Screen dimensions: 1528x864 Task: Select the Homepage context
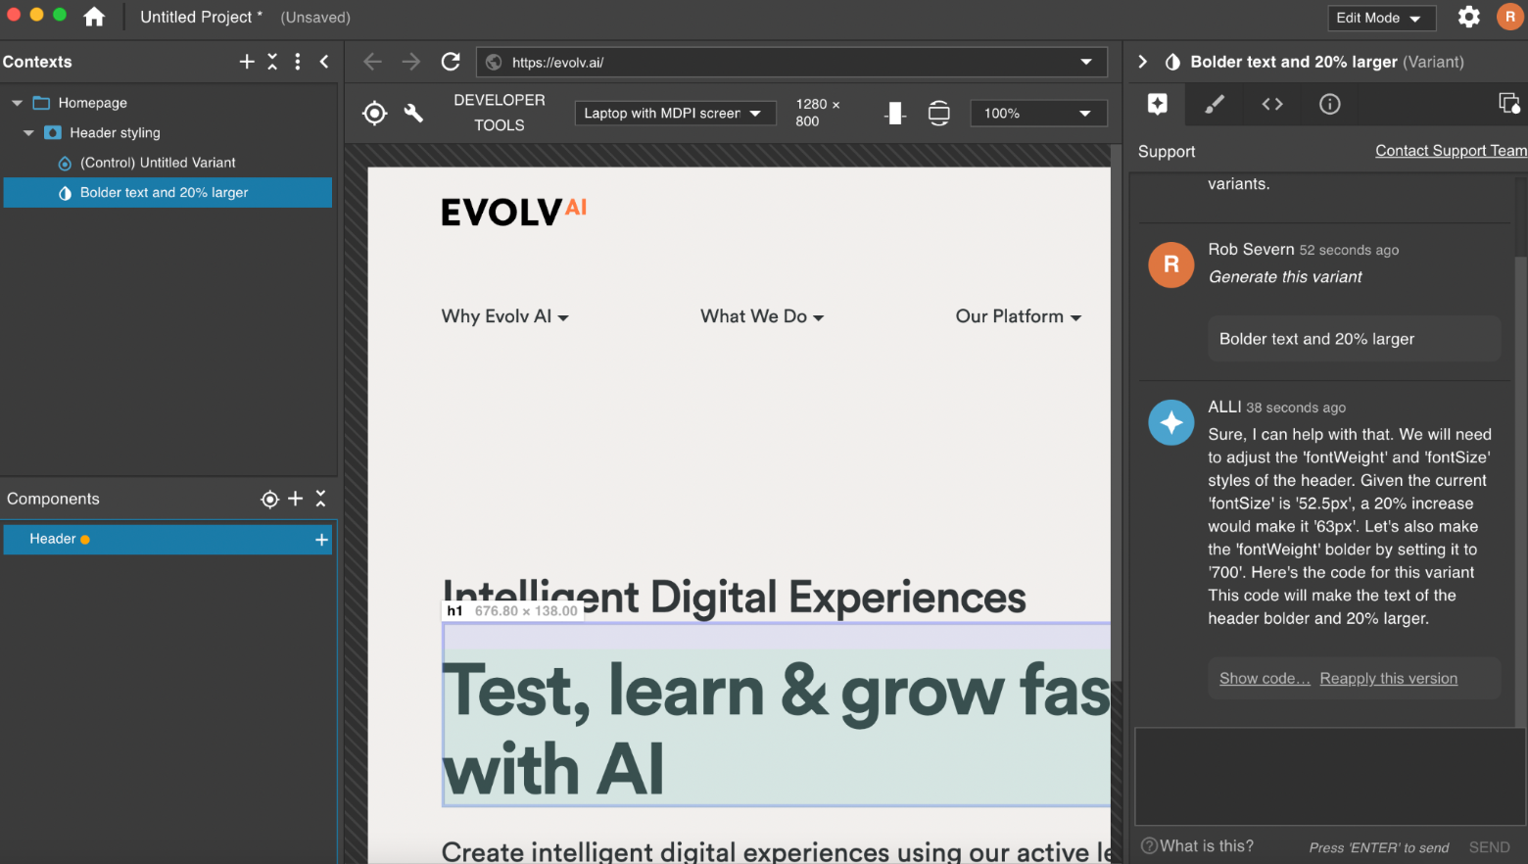pyautogui.click(x=92, y=103)
